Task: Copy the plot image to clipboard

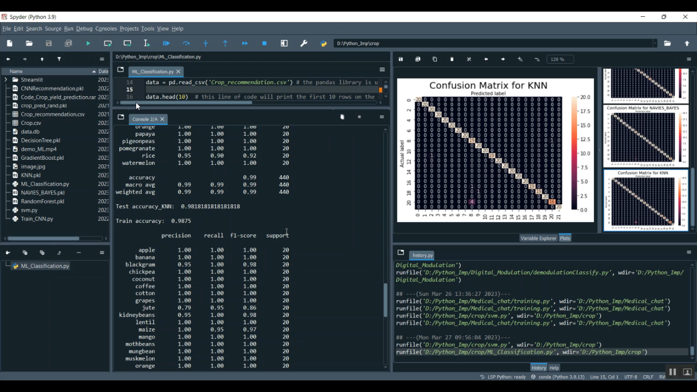Action: [435, 59]
